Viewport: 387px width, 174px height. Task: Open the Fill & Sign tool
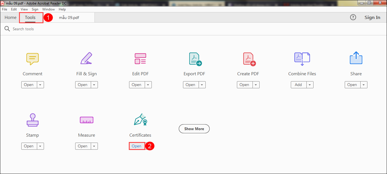(x=83, y=85)
